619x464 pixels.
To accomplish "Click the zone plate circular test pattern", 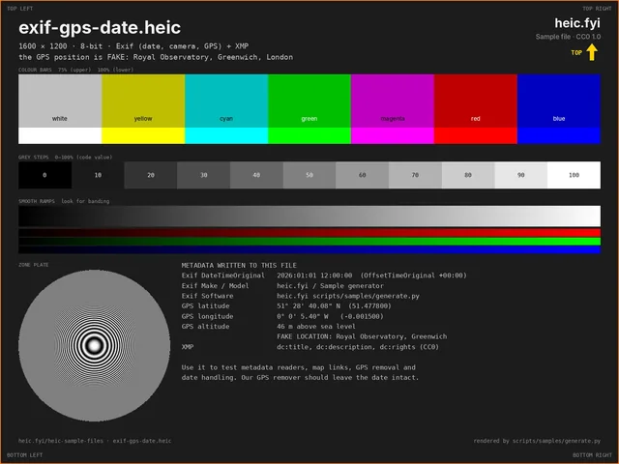I will [95, 346].
